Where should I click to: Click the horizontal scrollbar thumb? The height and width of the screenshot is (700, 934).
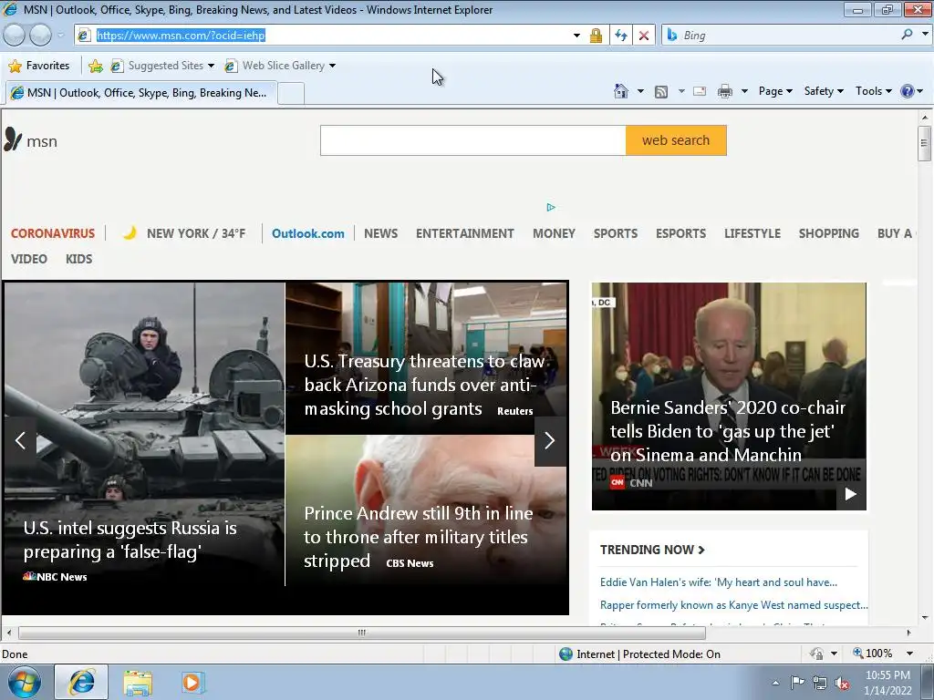click(x=361, y=633)
